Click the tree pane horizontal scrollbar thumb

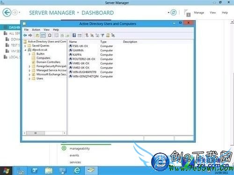[x=36, y=133]
